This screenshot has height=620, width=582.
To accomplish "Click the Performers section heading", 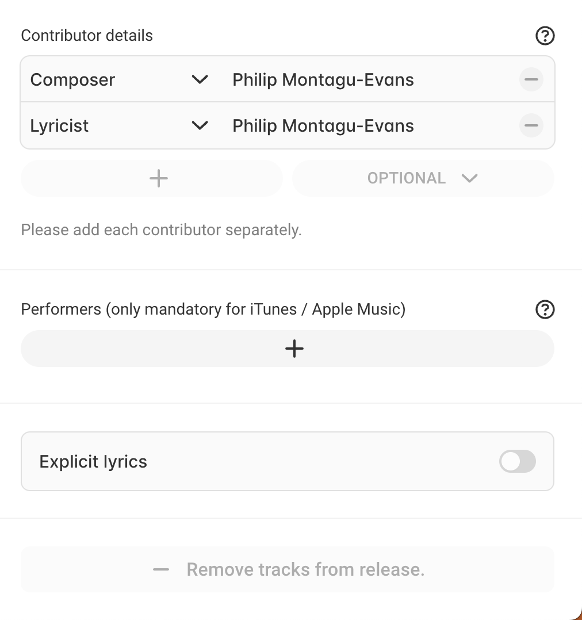I will 213,309.
